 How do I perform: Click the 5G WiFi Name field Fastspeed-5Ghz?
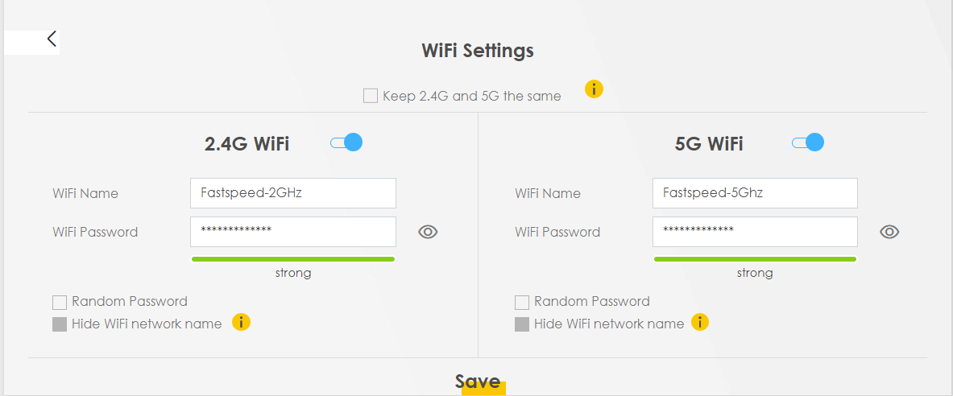coord(755,193)
